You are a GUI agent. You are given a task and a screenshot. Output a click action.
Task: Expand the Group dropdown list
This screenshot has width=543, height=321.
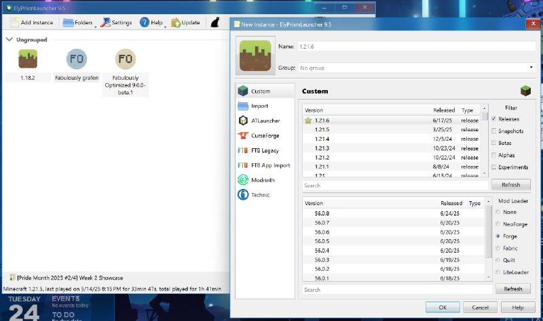531,68
